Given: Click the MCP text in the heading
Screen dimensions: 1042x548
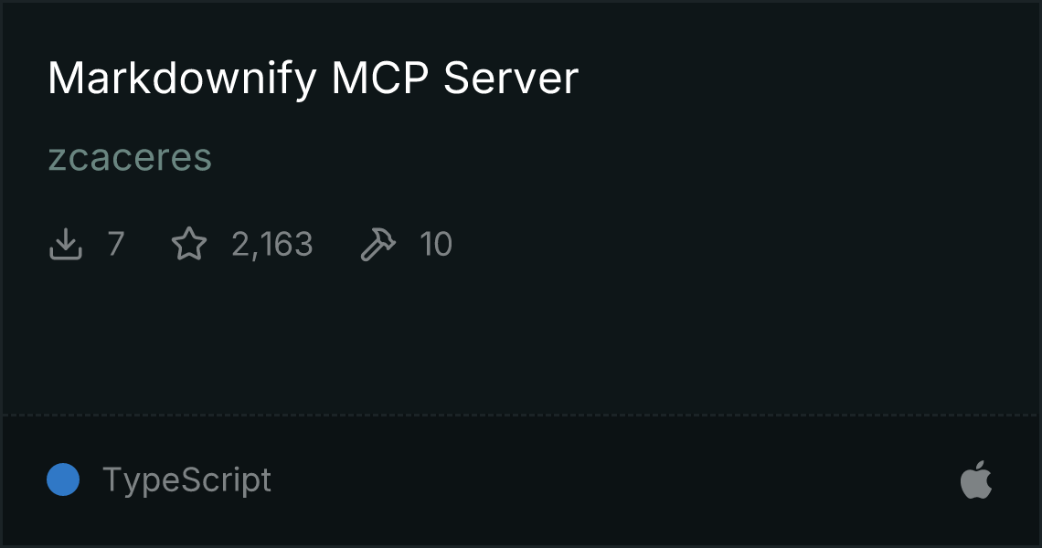Looking at the screenshot, I should [x=380, y=79].
